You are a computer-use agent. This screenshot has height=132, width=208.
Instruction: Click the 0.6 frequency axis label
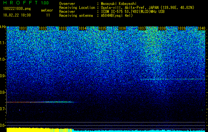(3, 125)
